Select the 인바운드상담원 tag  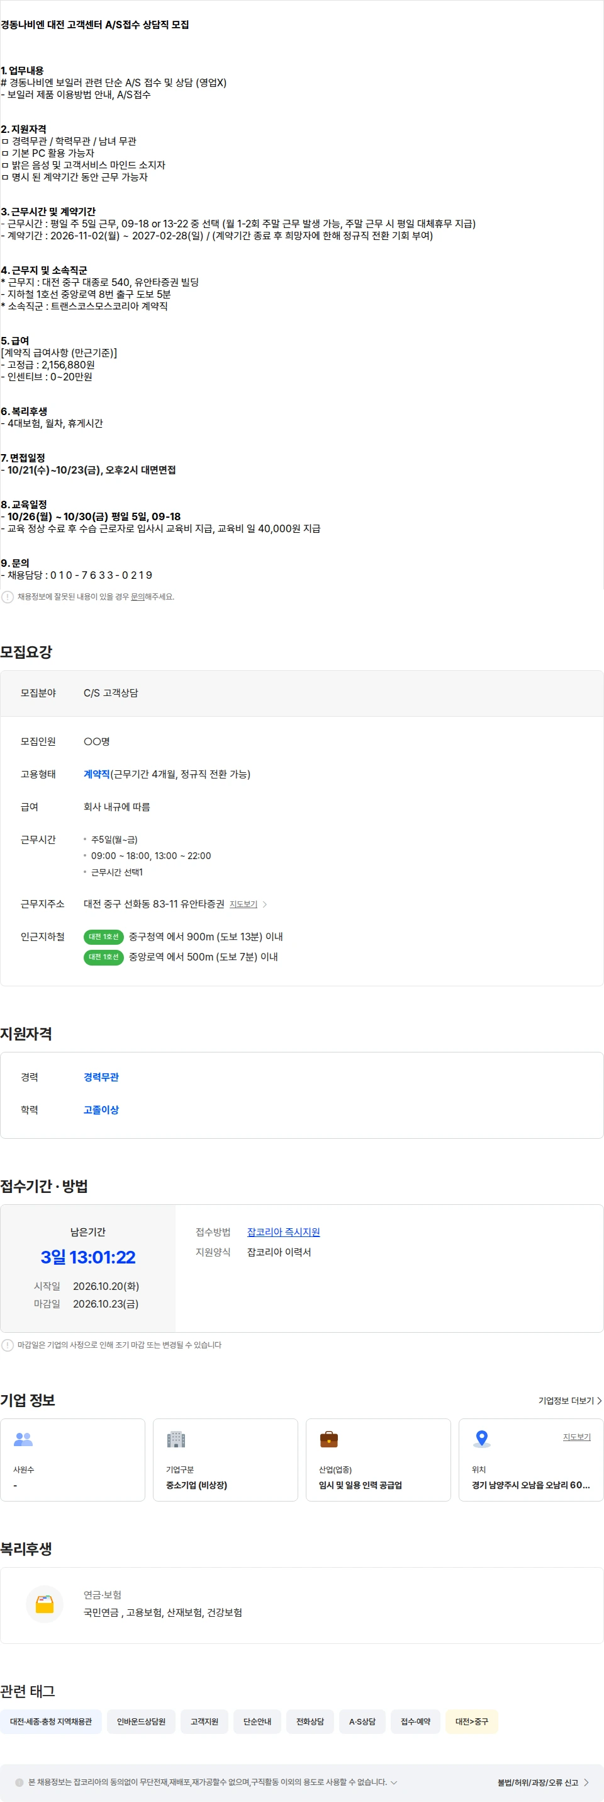coord(141,1721)
